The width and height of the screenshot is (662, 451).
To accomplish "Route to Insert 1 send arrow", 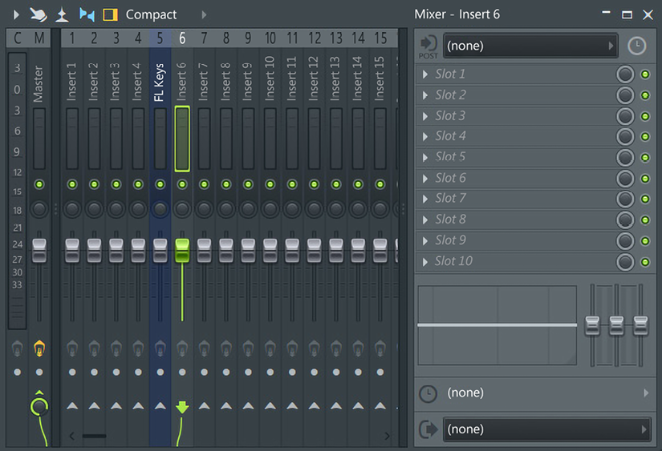I will (x=72, y=406).
